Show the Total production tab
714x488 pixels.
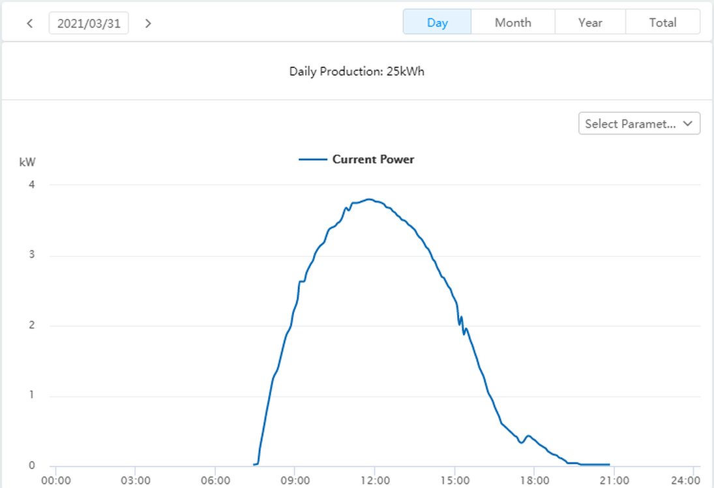(x=662, y=22)
